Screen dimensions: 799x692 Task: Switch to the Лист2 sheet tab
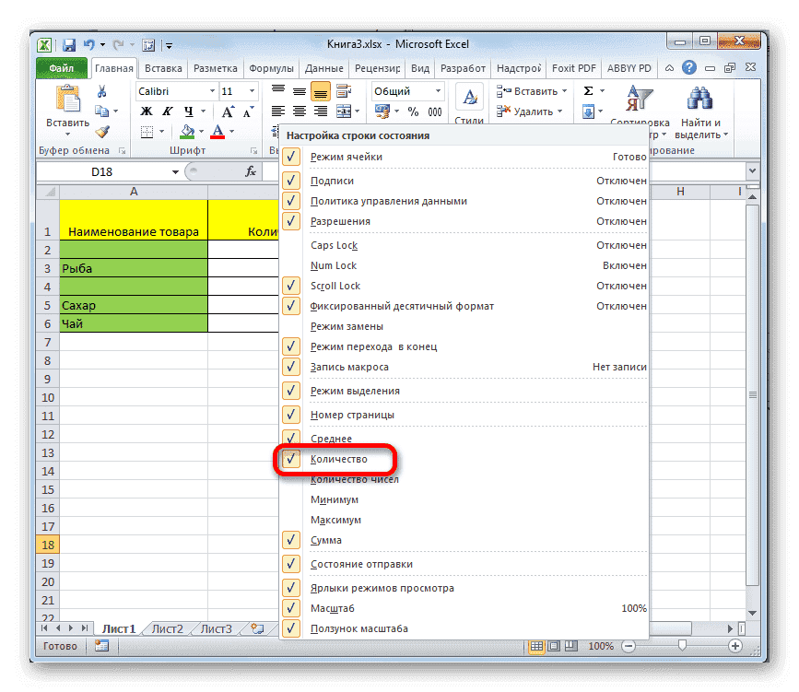tap(166, 627)
